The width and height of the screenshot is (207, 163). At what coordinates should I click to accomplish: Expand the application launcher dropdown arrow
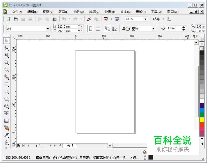[111, 19]
